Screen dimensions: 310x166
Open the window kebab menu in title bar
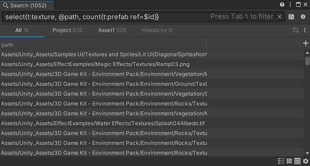click(290, 4)
